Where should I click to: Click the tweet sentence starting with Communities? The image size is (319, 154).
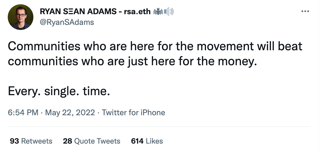click(155, 54)
